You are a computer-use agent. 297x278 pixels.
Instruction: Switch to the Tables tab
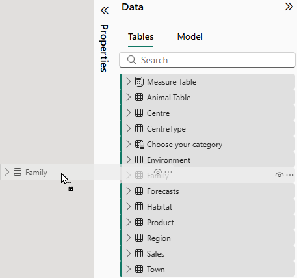point(141,36)
